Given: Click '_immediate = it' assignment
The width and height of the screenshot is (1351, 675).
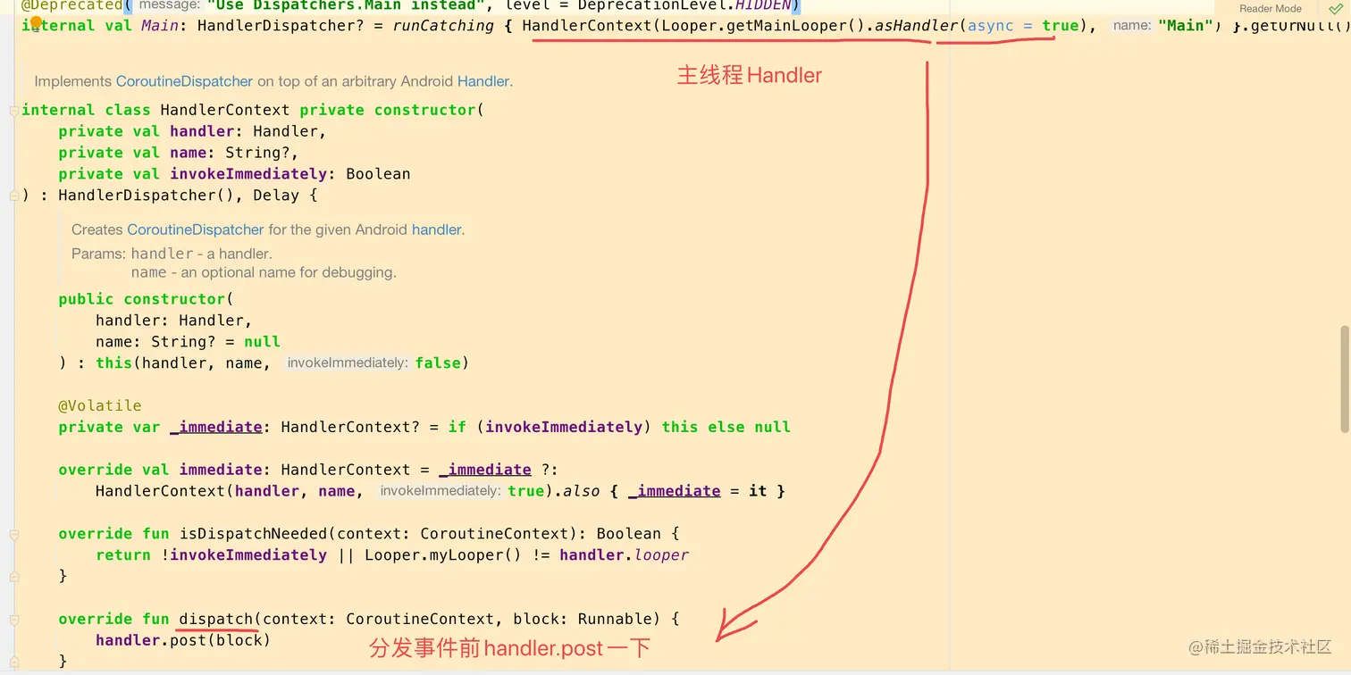Looking at the screenshot, I should point(698,491).
